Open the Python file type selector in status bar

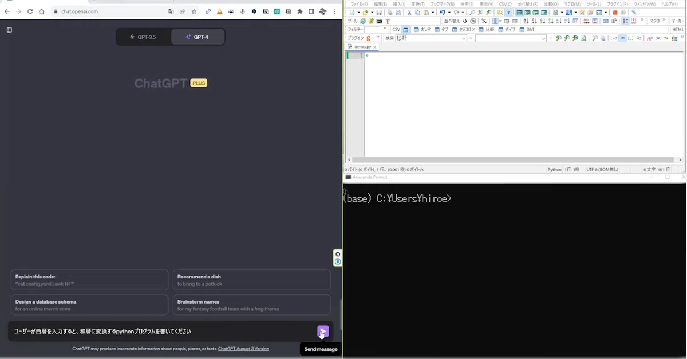tap(554, 170)
